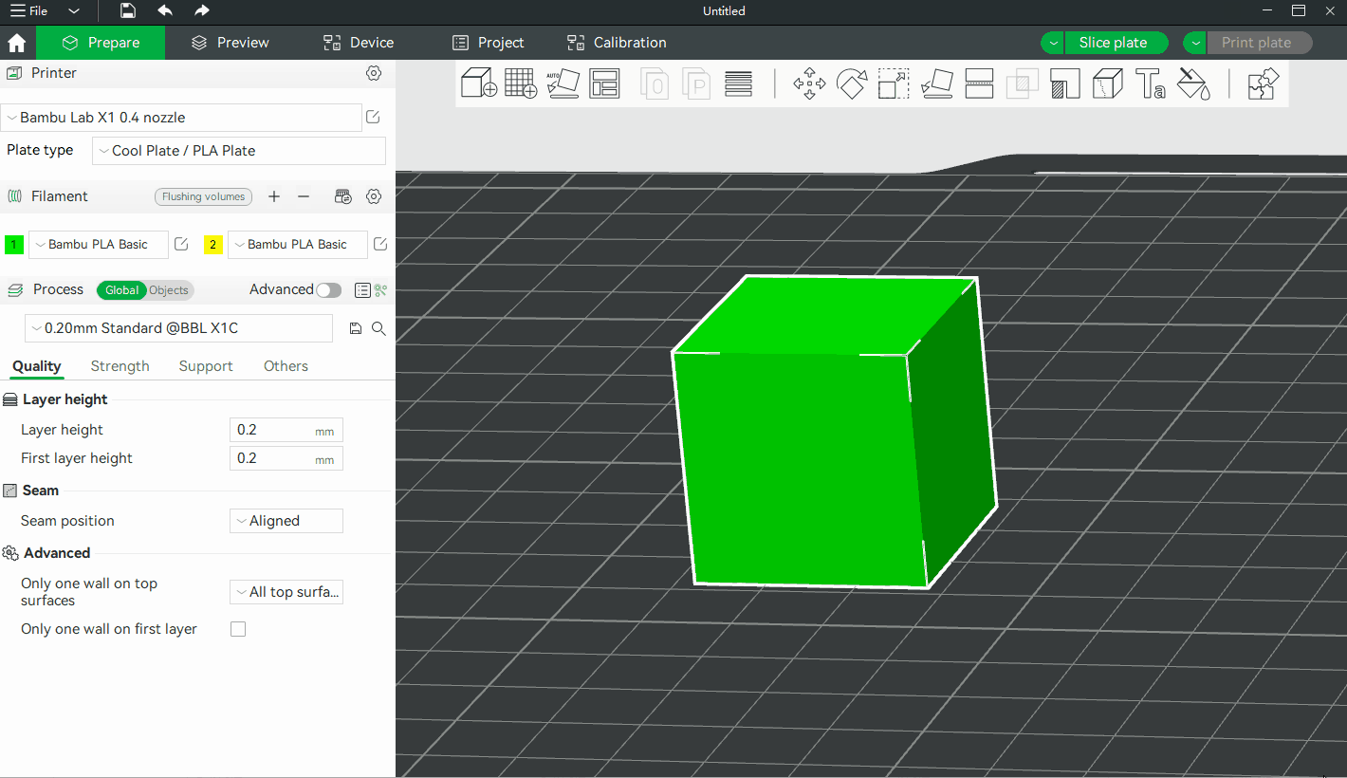Open Flushing volumes settings
The width and height of the screenshot is (1347, 778).
[204, 196]
